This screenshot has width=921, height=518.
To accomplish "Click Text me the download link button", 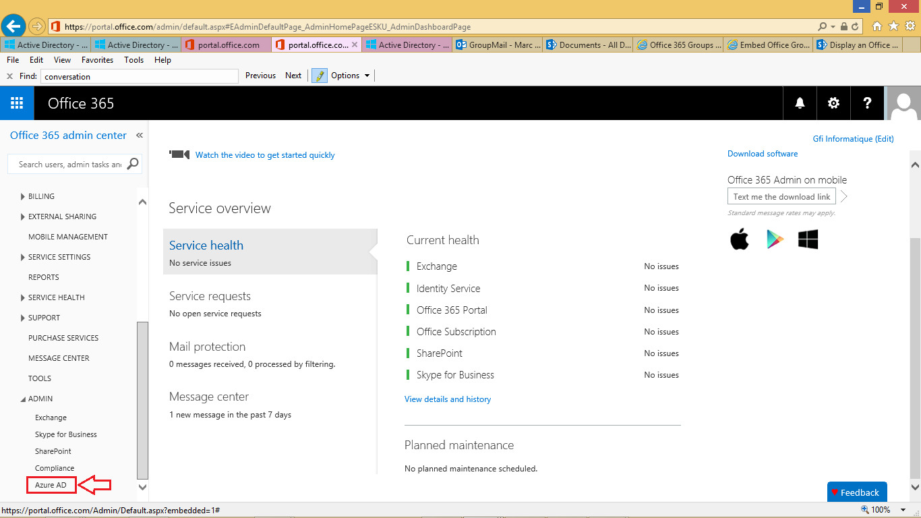I will coord(781,197).
